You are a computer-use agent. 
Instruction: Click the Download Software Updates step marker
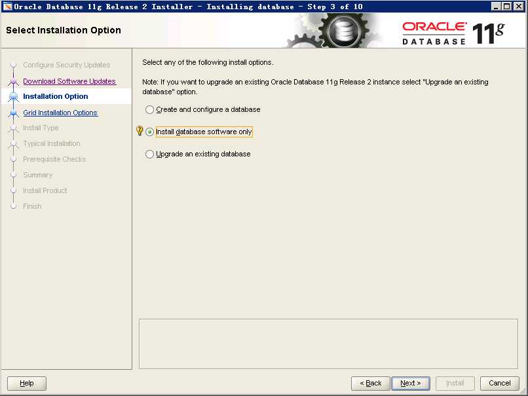coord(14,81)
